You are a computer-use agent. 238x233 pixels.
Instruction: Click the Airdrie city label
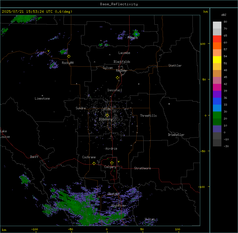(112, 149)
